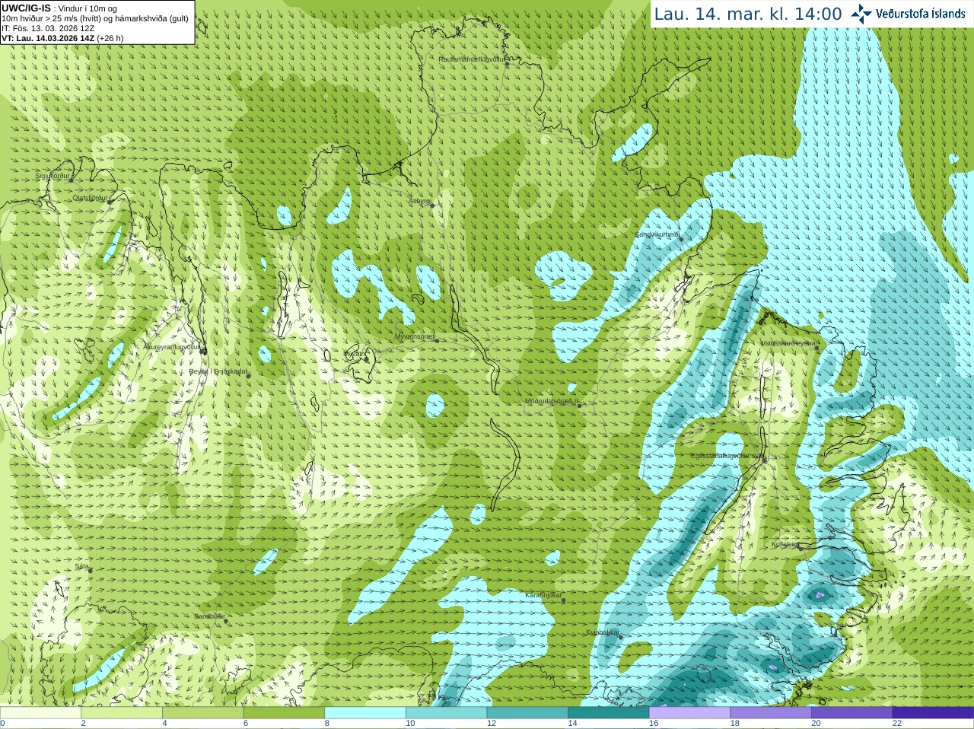974x729 pixels.
Task: Select the 14–16 m/s dark teal swatch
Action: [608, 713]
